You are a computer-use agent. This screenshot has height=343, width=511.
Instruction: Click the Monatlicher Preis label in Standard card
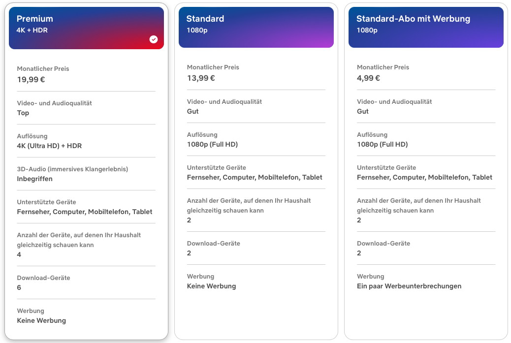coord(213,67)
